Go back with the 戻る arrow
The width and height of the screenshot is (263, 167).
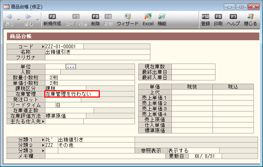(x=9, y=20)
